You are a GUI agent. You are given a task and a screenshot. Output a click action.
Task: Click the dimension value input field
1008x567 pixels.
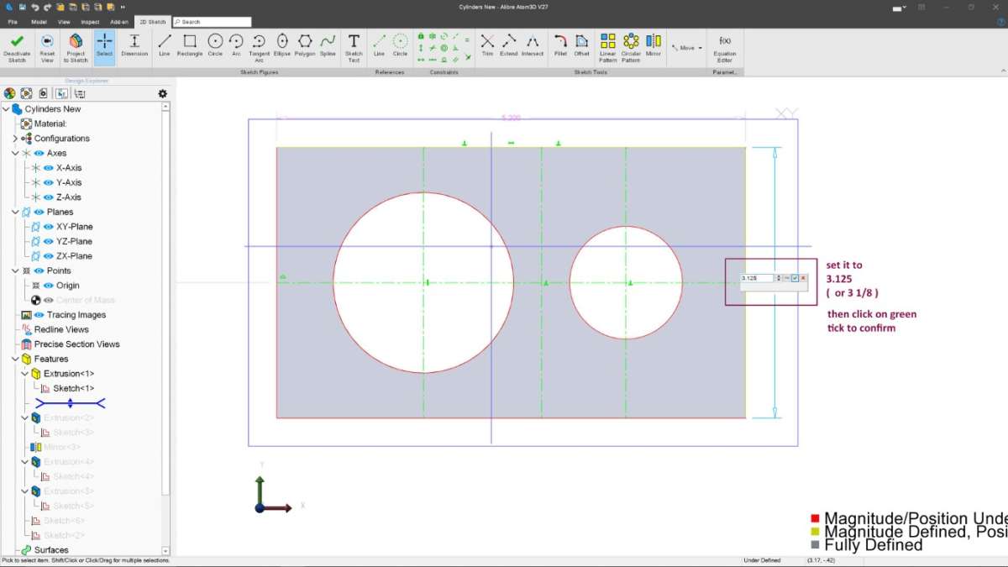pos(758,278)
